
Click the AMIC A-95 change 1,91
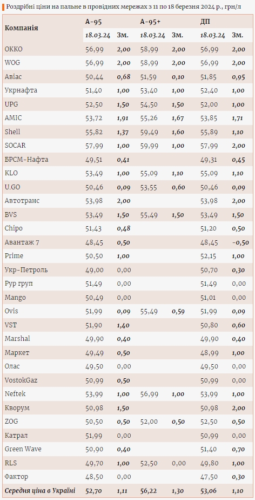click(124, 119)
